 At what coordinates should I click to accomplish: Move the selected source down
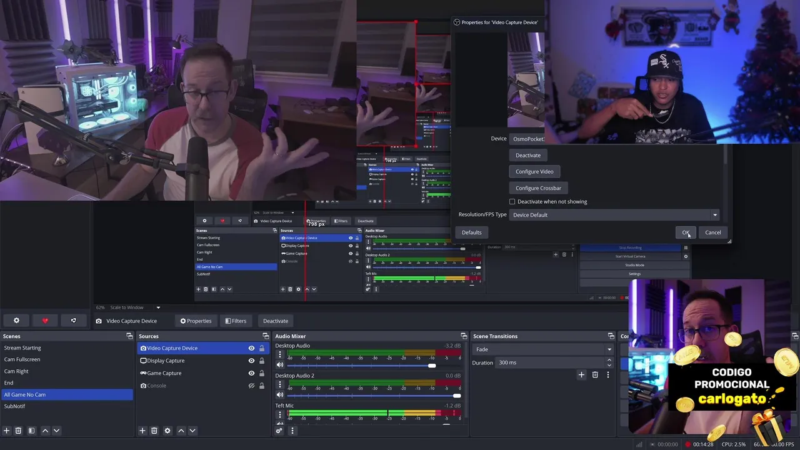point(192,431)
